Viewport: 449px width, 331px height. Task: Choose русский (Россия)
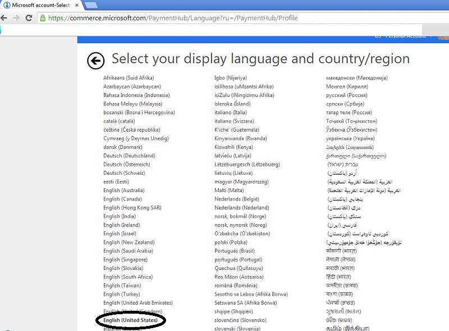coord(346,95)
